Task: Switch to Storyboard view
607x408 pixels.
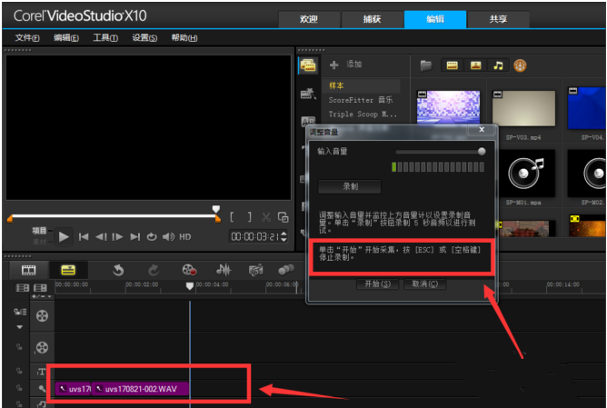Action: [29, 270]
